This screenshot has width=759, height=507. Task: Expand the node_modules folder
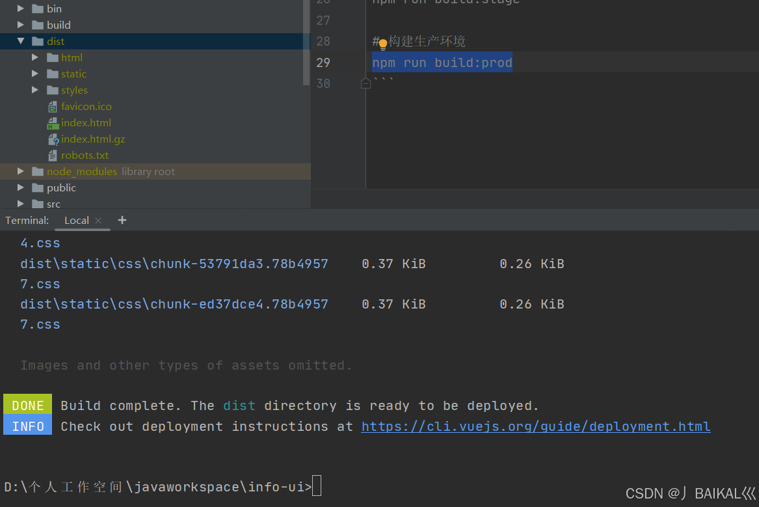pyautogui.click(x=20, y=171)
